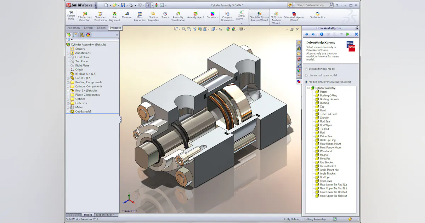Viewport: 425px width, 223px height.
Task: Open the Check Active dropdown arrow
Action: (241, 23)
